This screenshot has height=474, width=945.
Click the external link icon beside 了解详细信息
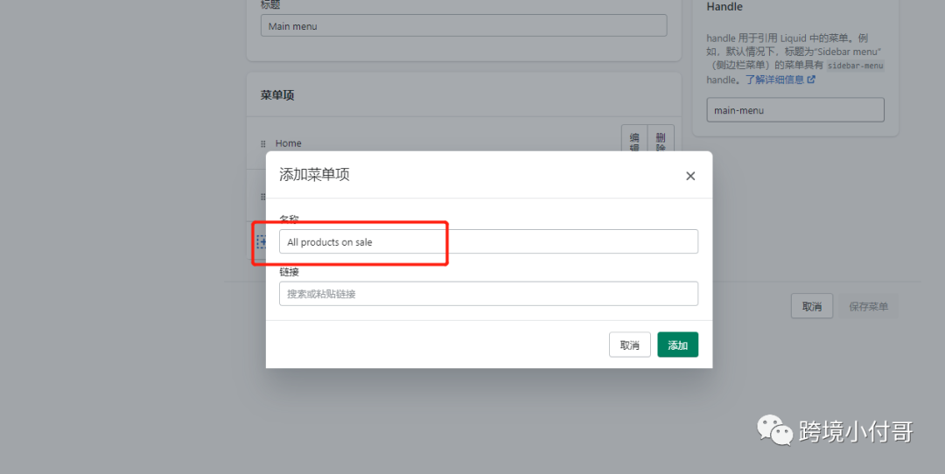811,80
